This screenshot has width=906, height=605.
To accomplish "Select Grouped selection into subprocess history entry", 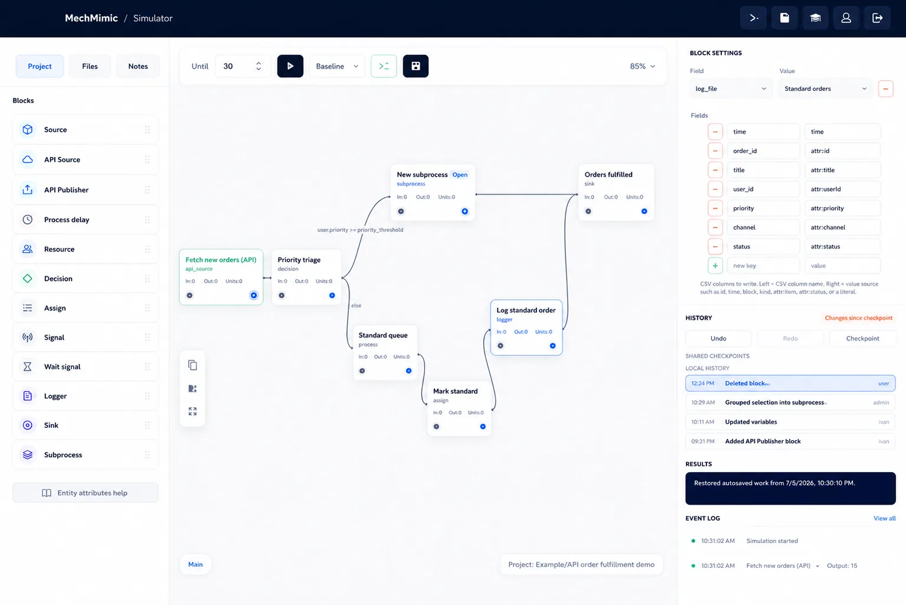I will point(790,403).
